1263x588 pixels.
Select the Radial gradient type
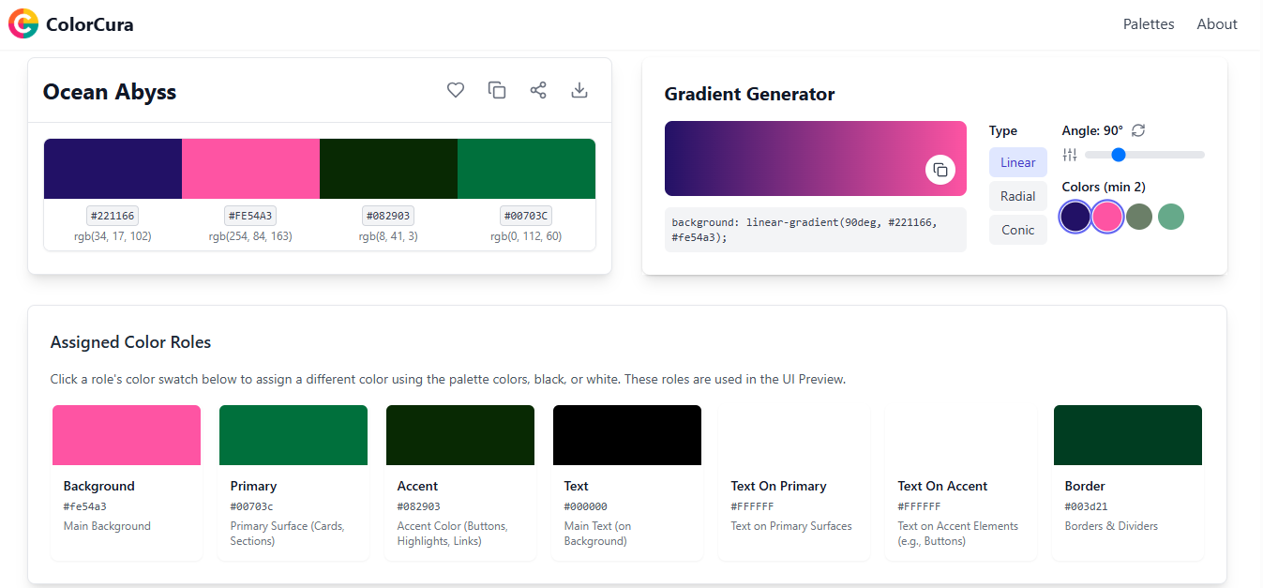pos(1018,196)
